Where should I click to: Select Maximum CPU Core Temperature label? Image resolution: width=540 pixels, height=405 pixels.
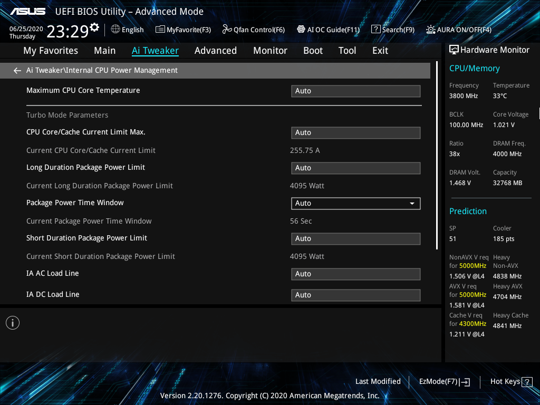click(83, 91)
